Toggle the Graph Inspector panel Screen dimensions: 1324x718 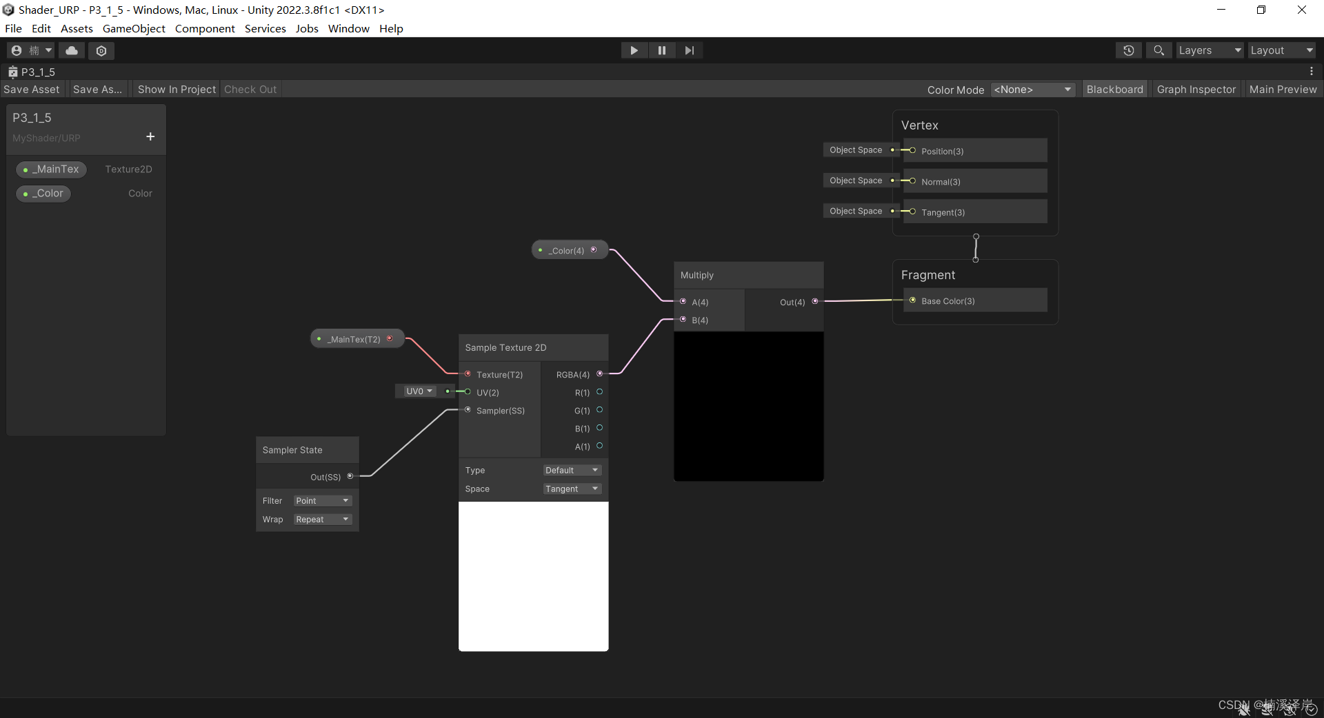coord(1196,89)
